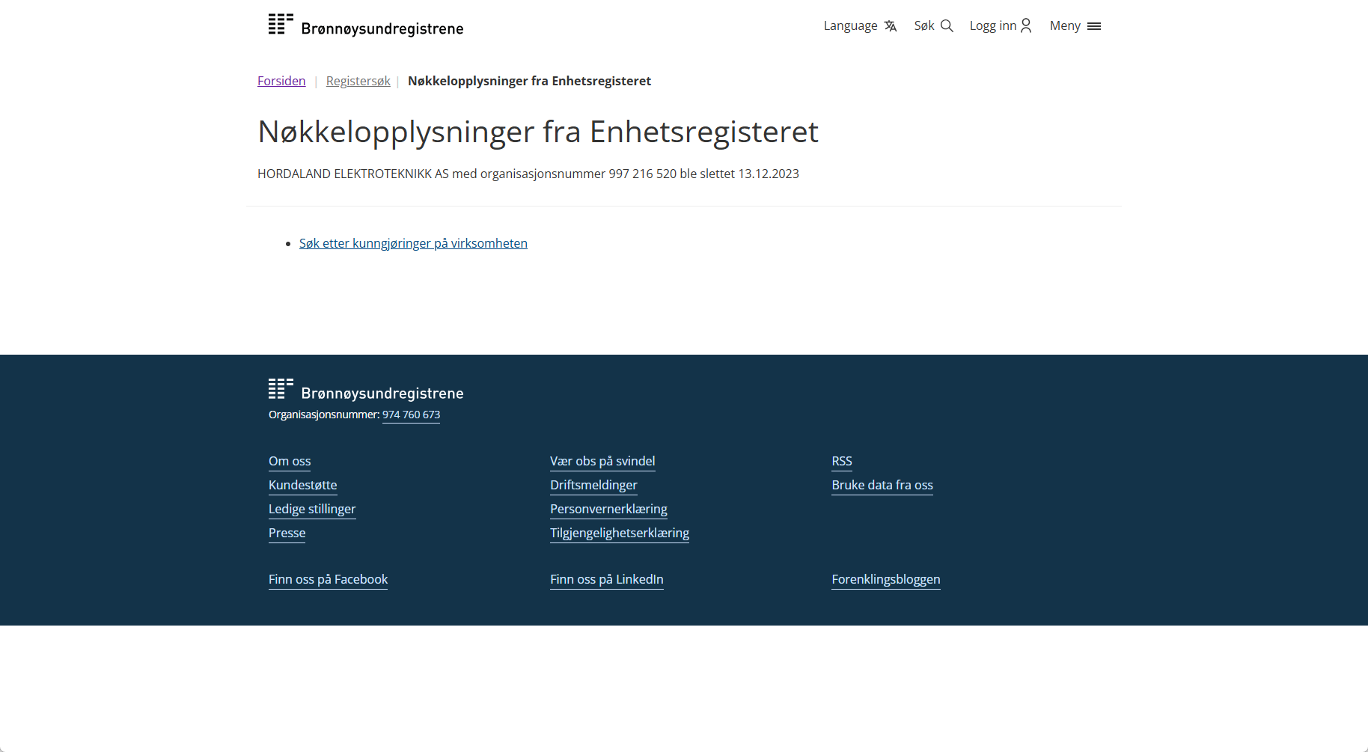Open Søk etter kunngjøringer på virksomheten
The width and height of the screenshot is (1368, 752).
413,243
